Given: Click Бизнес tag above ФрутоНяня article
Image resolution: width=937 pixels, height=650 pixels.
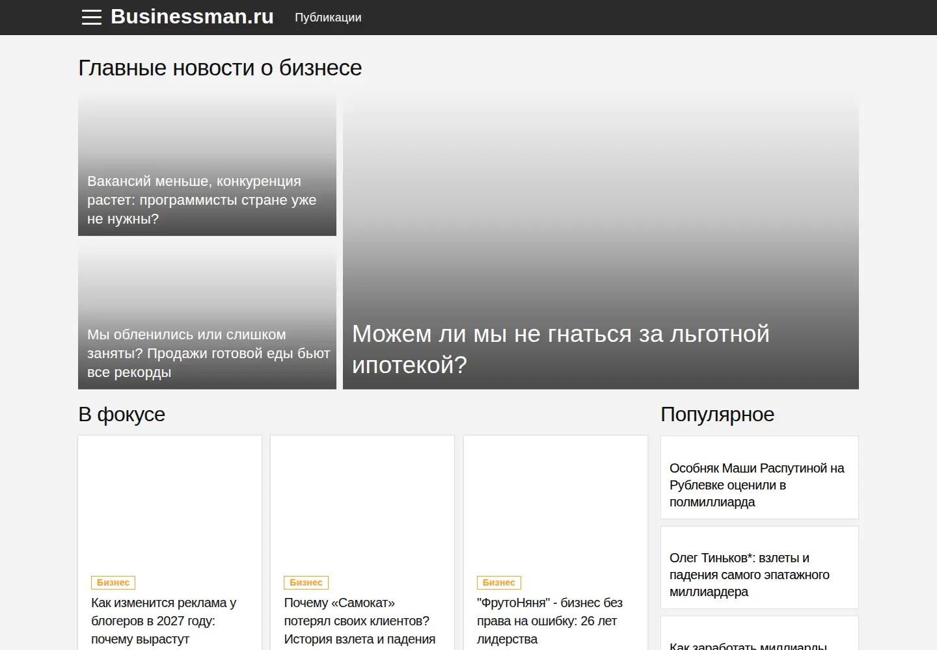Looking at the screenshot, I should point(499,582).
